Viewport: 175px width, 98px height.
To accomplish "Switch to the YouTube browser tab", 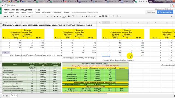I will pos(71,2).
